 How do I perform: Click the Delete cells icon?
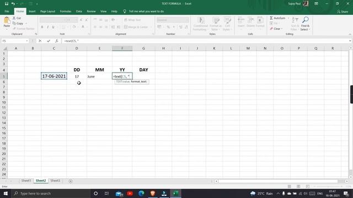point(250,22)
